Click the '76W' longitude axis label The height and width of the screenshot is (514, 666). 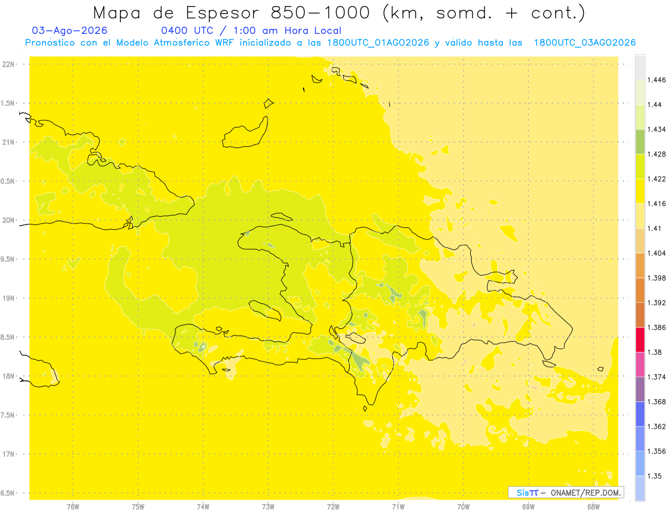73,507
